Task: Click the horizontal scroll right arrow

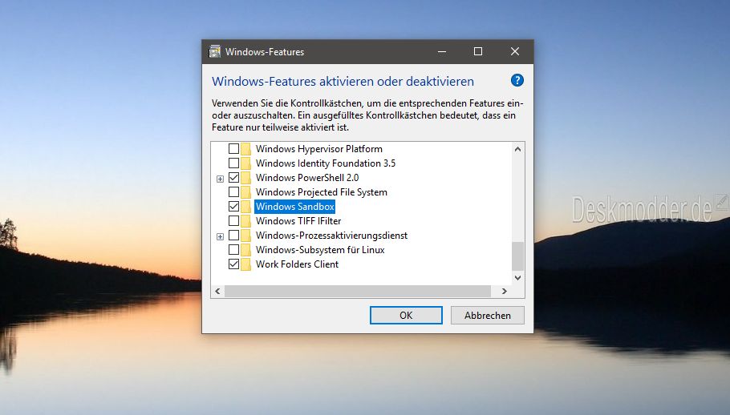Action: (505, 291)
